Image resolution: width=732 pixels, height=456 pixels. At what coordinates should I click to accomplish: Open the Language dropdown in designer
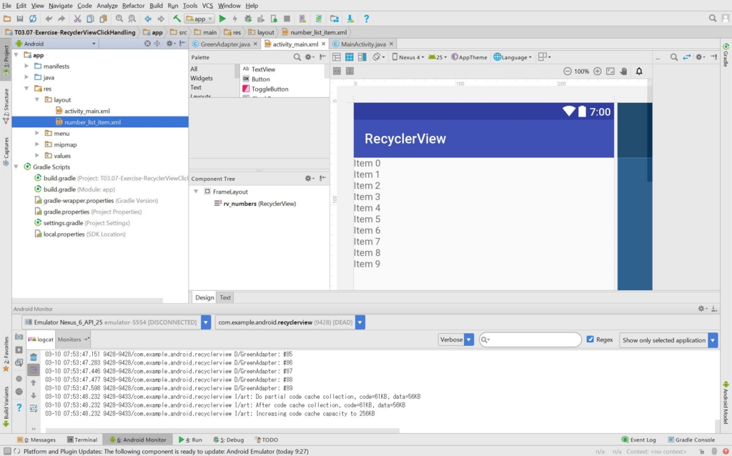tap(513, 57)
